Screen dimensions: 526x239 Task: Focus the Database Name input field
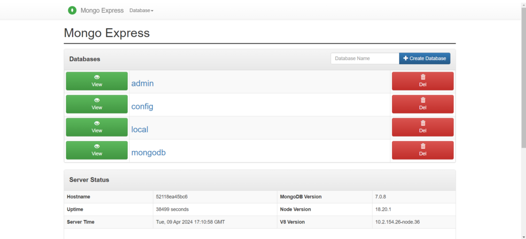(365, 58)
